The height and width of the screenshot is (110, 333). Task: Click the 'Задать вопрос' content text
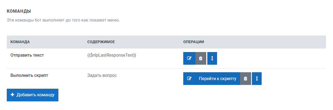tap(102, 75)
